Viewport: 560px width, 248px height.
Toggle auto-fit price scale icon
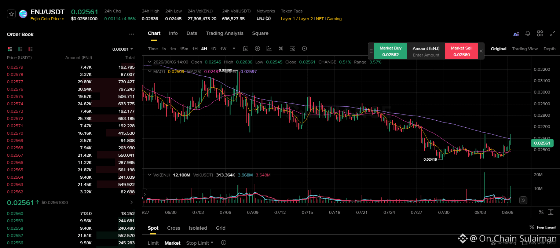pos(551,212)
